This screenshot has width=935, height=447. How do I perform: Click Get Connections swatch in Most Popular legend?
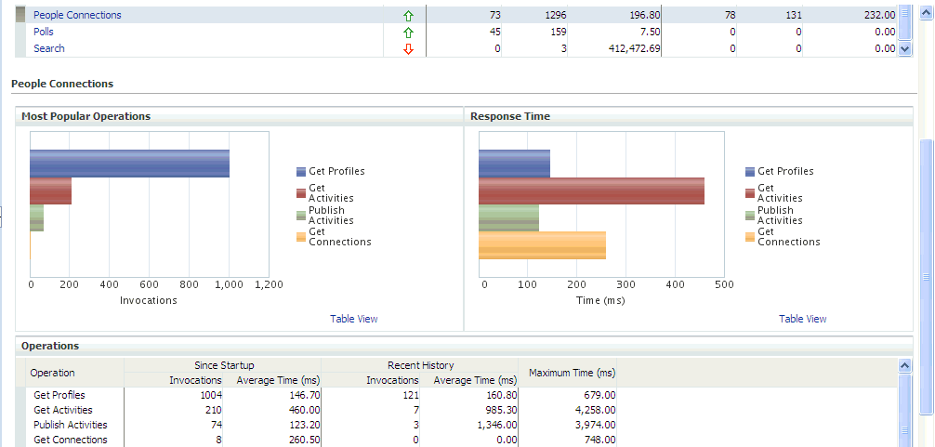(x=301, y=237)
